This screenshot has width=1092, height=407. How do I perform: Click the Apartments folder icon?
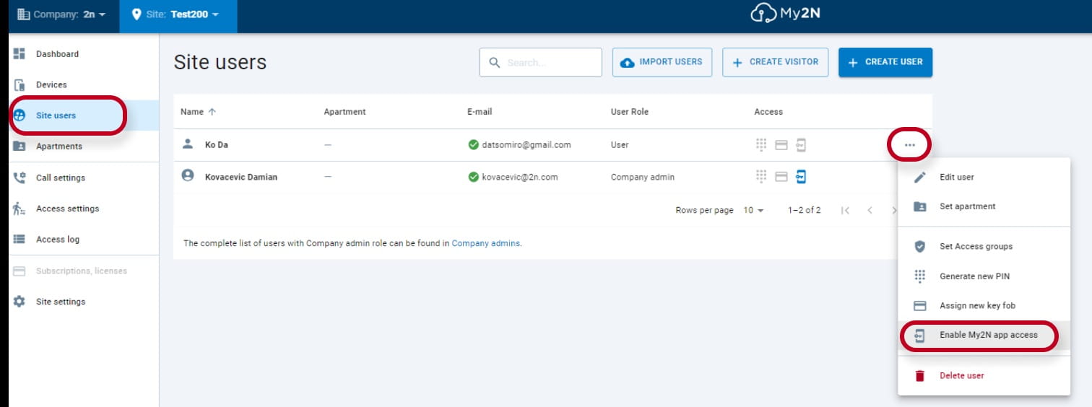(x=20, y=146)
